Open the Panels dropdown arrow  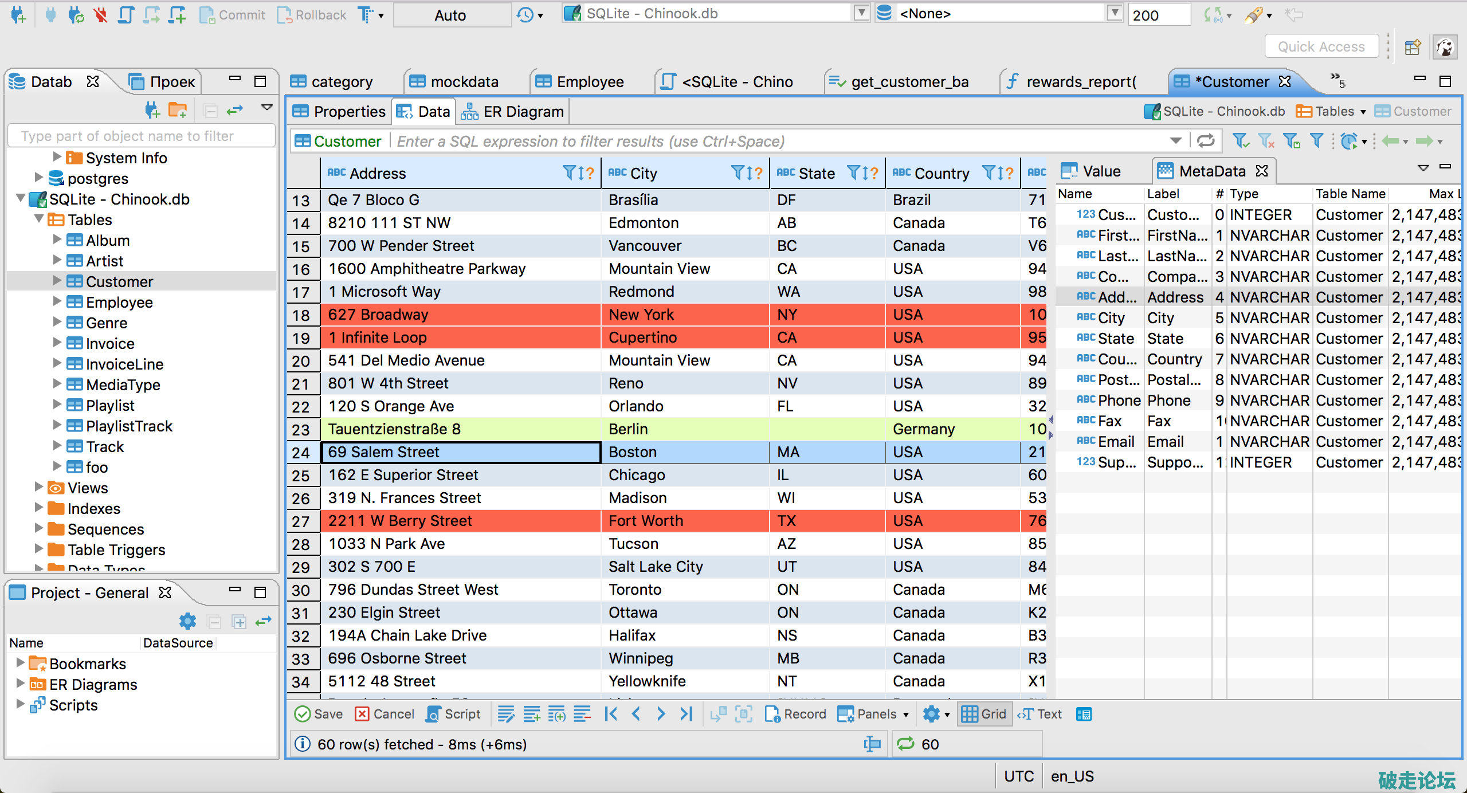tap(906, 715)
